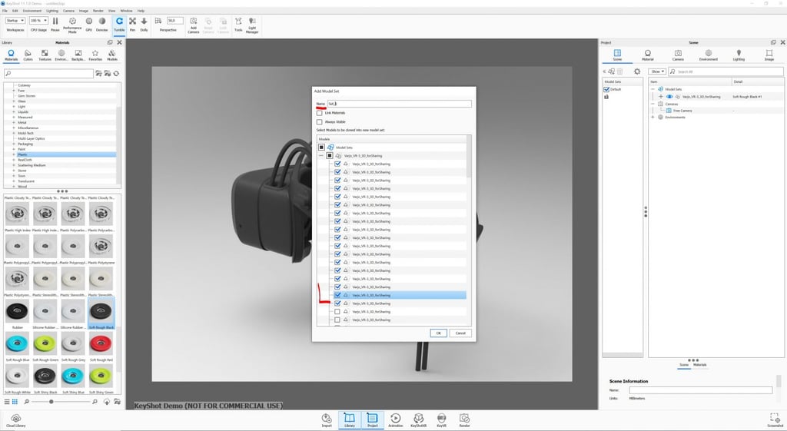Open Cloud Library at bottom left
The image size is (787, 431).
click(x=15, y=419)
